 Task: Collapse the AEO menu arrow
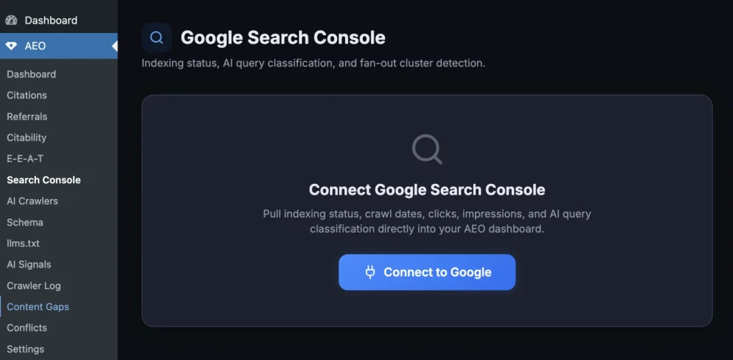(x=114, y=46)
